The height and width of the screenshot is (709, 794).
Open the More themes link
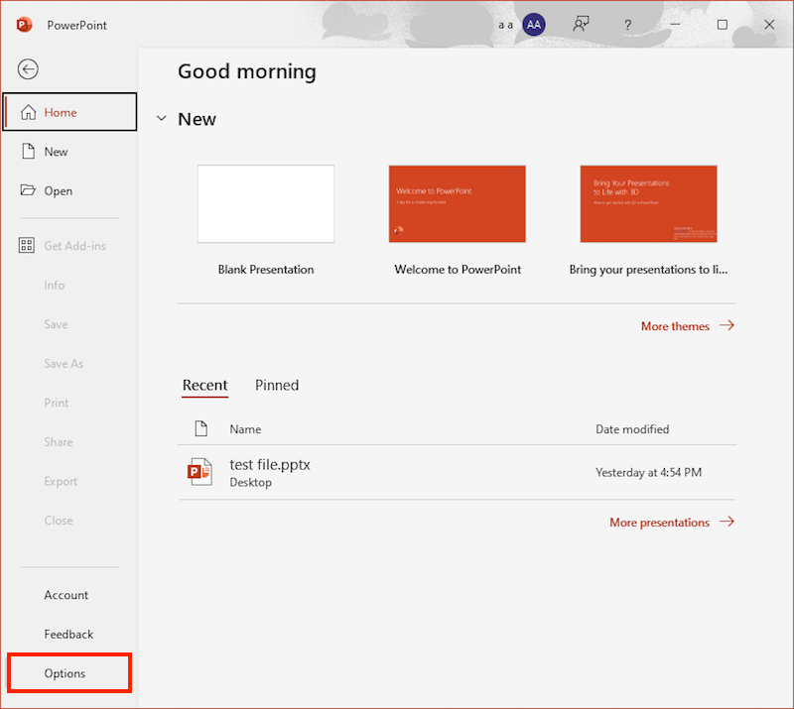click(687, 326)
